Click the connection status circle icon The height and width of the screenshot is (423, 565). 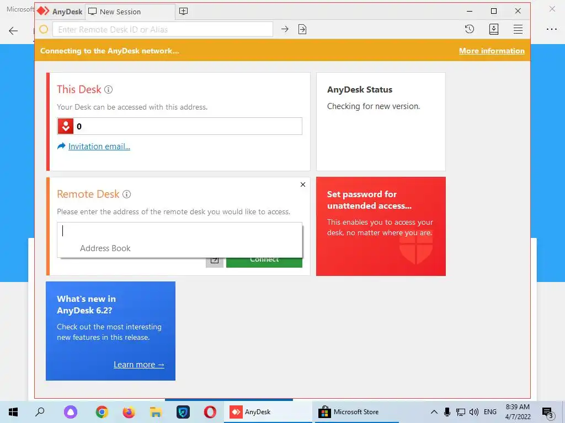tap(44, 29)
